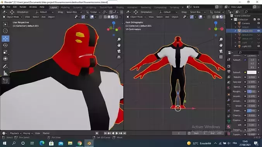This screenshot has width=262, height=147.
Task: Switch perspective/orthographic grid icon in right viewport
Action: pos(221,57)
